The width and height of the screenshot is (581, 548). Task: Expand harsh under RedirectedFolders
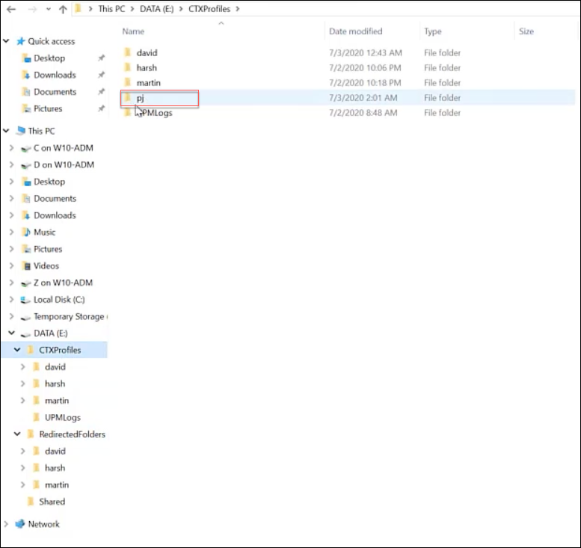click(23, 468)
